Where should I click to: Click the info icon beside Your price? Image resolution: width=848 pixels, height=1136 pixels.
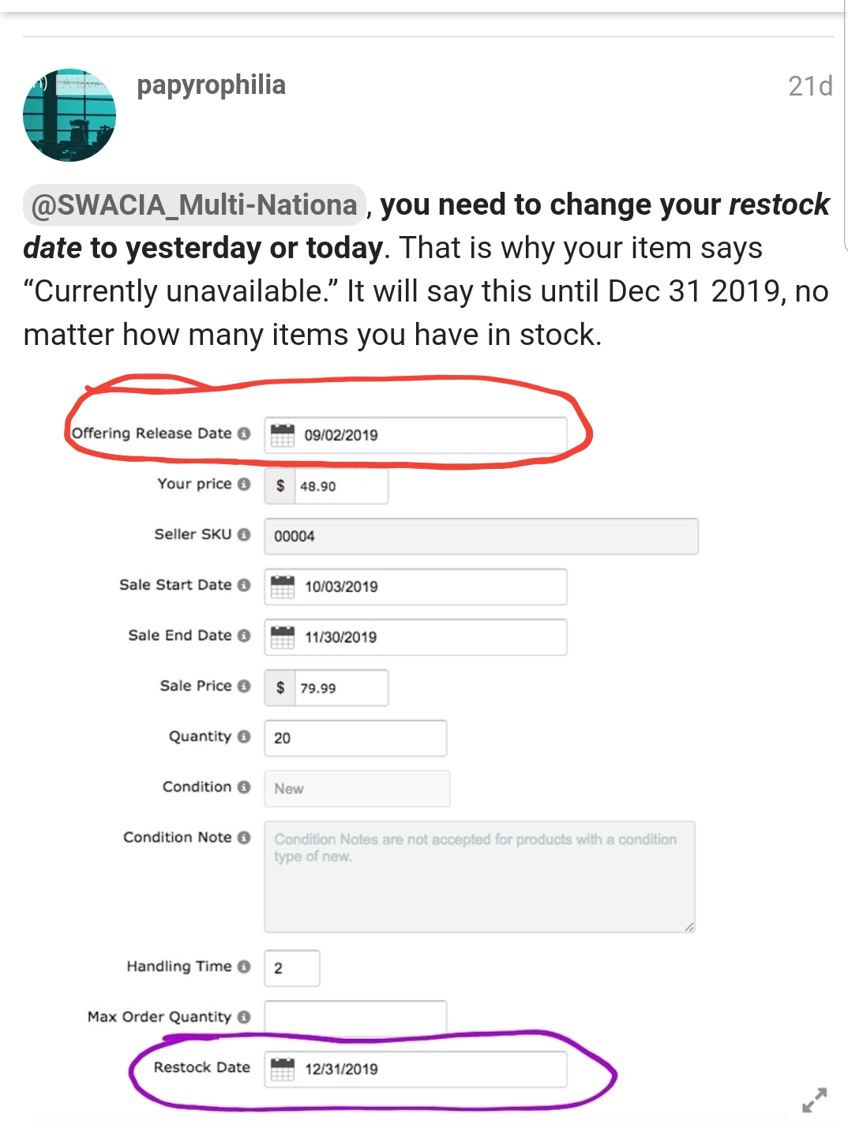pyautogui.click(x=243, y=485)
